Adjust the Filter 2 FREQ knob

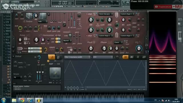(109, 30)
